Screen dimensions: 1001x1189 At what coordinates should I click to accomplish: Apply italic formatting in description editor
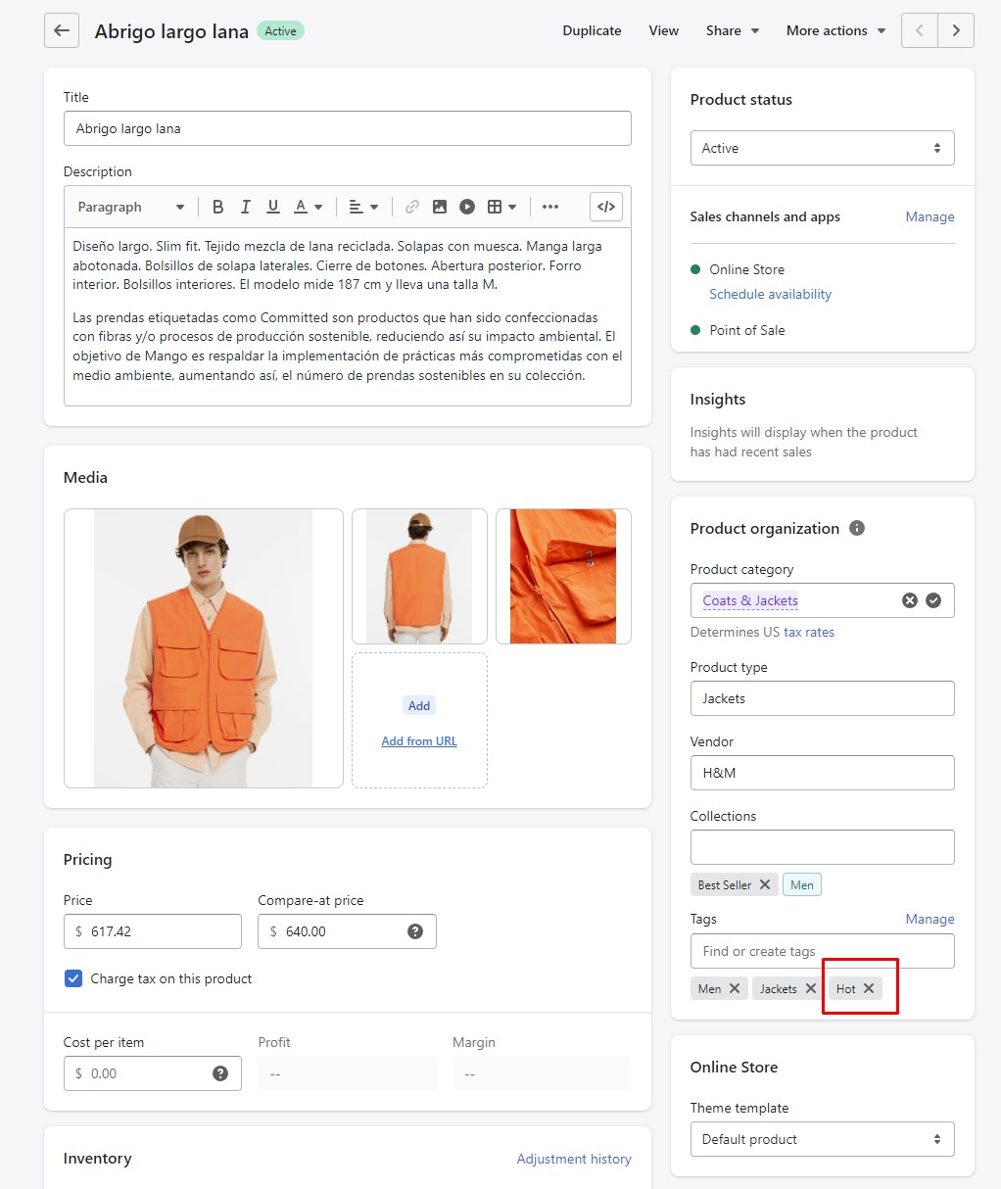click(245, 207)
